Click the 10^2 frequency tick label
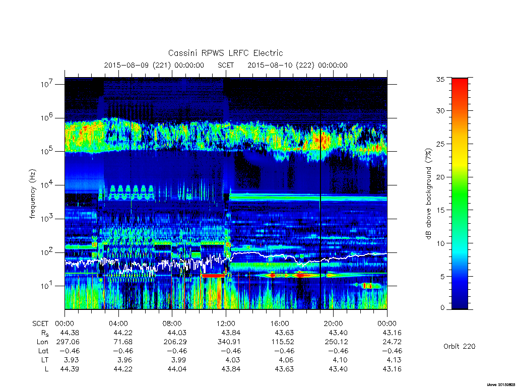This screenshot has width=516, height=387. tap(47, 253)
